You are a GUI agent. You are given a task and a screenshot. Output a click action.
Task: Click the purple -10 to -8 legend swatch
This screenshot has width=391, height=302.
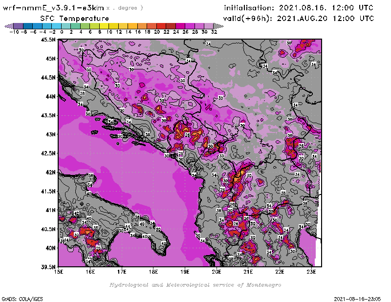pyautogui.click(x=19, y=26)
